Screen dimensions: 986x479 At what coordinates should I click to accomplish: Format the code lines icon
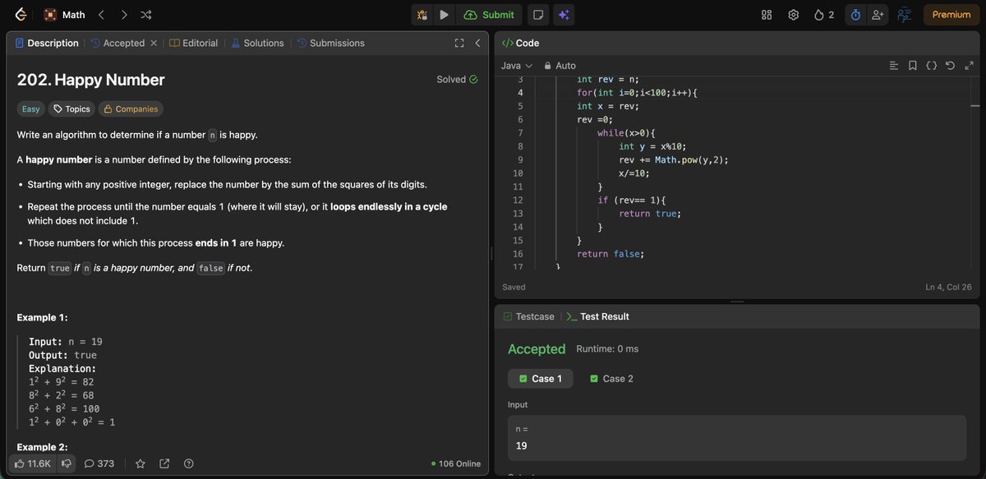tap(894, 66)
